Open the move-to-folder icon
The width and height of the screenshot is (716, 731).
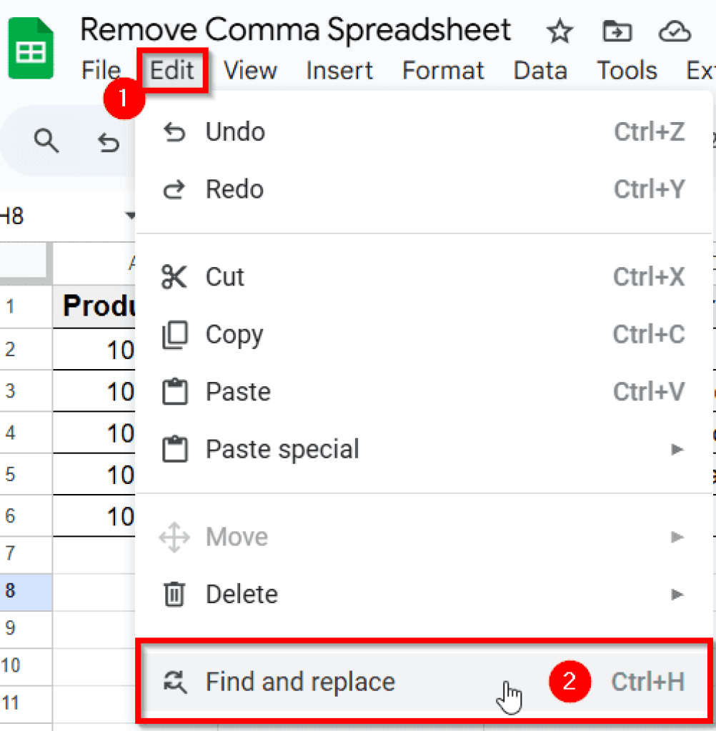616,31
